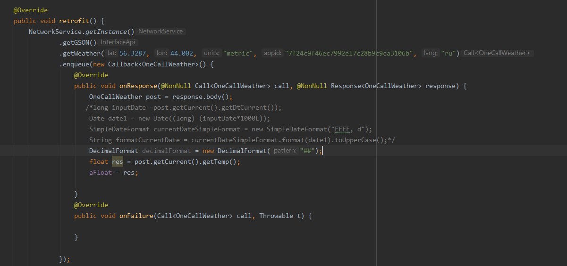Click the commented getDtCurrent() call
Image resolution: width=567 pixels, height=266 pixels.
(x=250, y=107)
